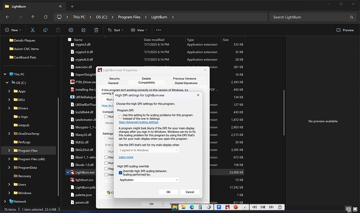Open the See more ellipsis menu
The image size is (360, 213).
pos(159,30)
